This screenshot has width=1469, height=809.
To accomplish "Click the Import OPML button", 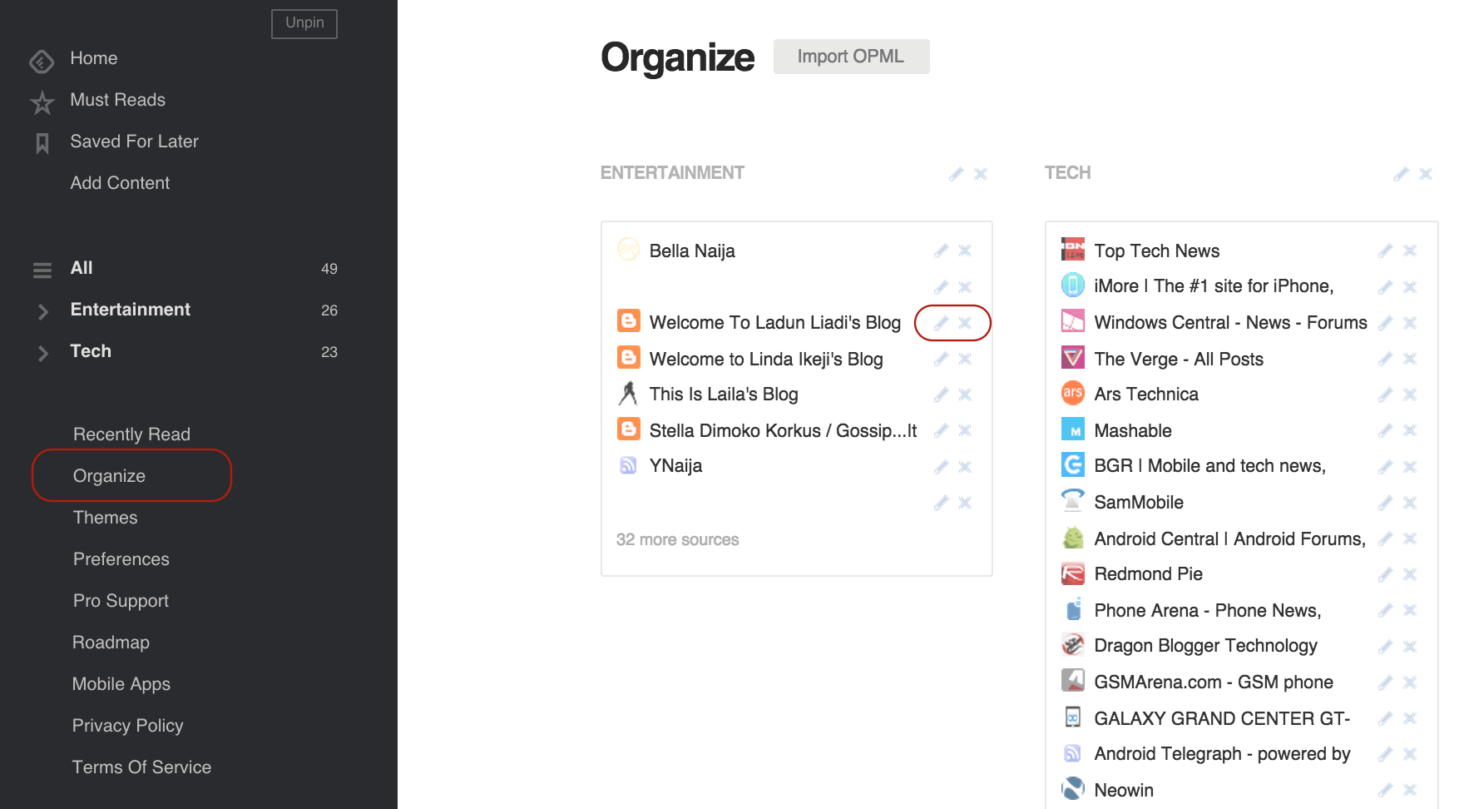I will click(851, 57).
